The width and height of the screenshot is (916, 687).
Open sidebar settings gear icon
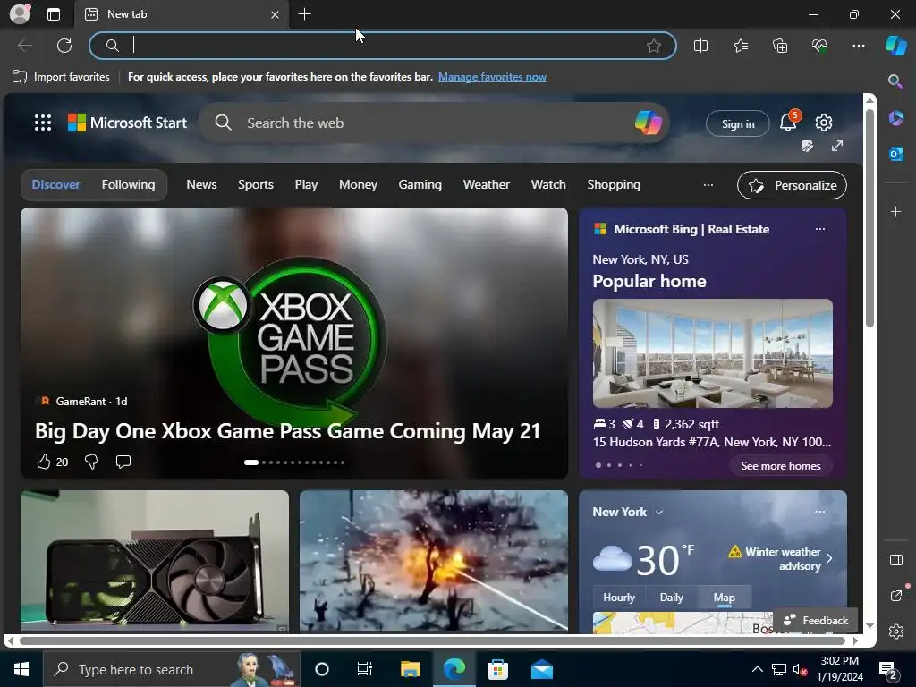point(895,632)
